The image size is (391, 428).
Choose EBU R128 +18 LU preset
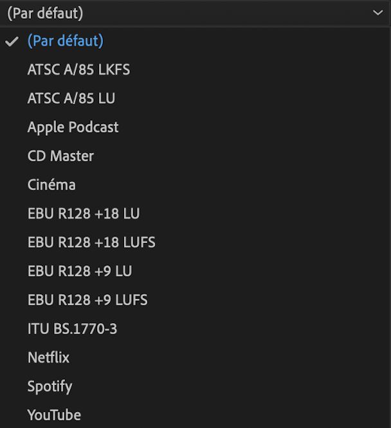point(84,213)
